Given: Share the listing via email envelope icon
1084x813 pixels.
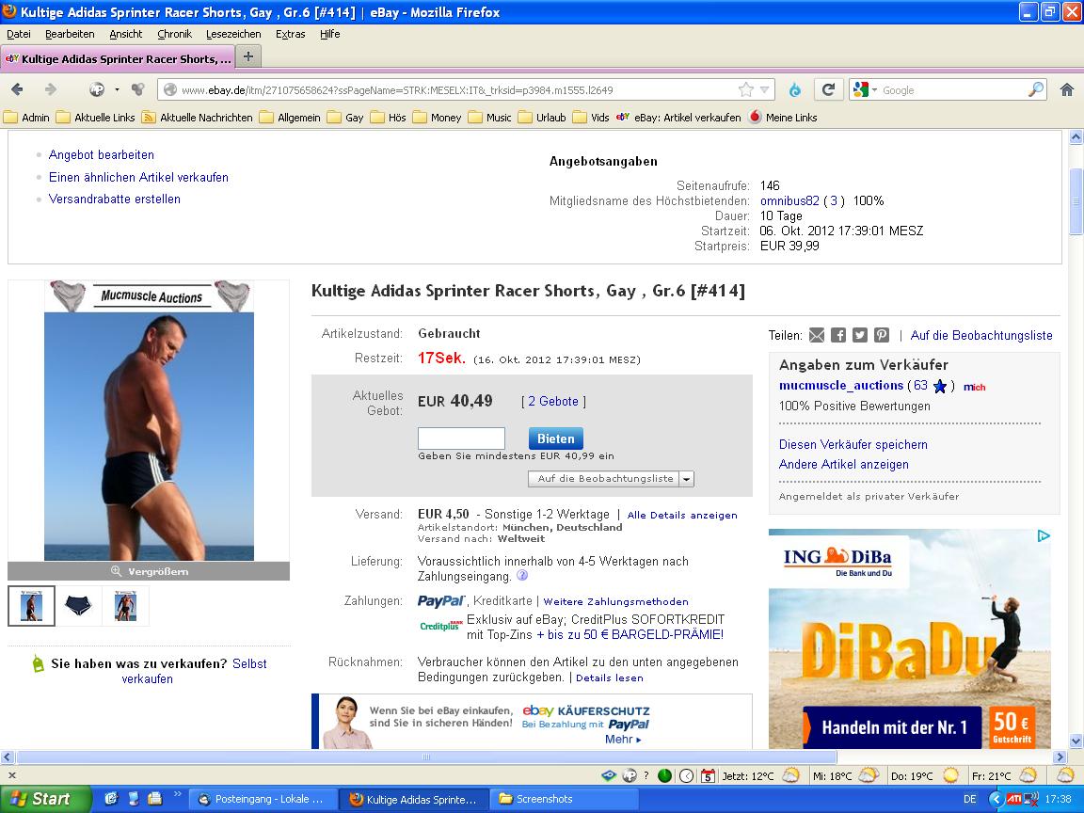Looking at the screenshot, I should click(817, 335).
